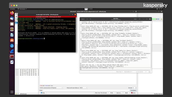Click the red Terminator terminal title strip
Screen dimensions: 172x97
pos(47,17)
